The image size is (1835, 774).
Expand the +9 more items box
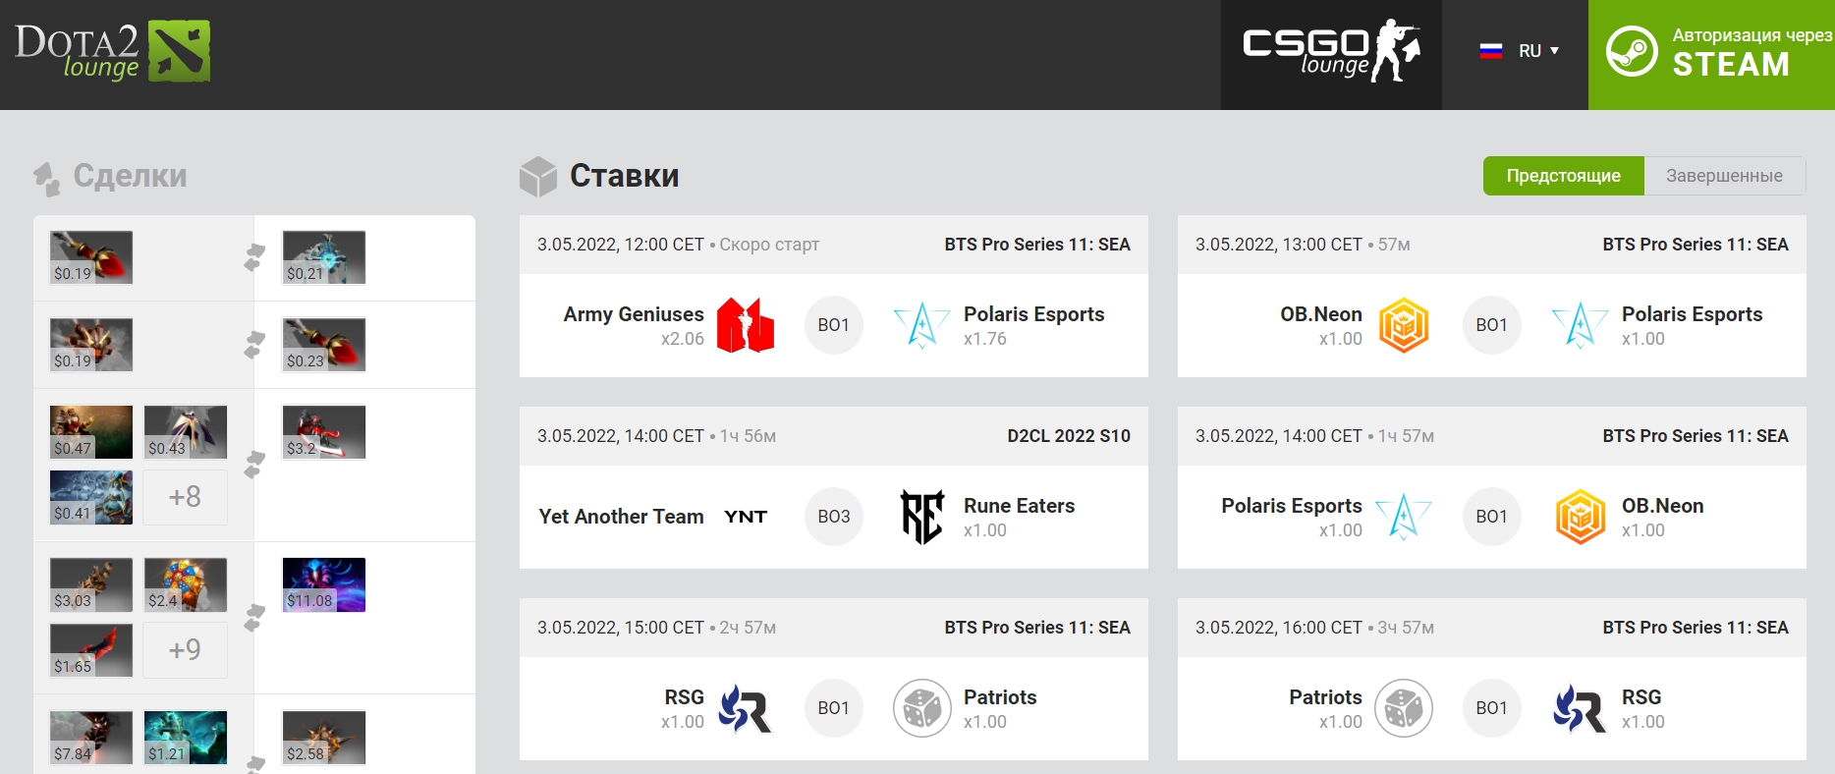click(x=185, y=649)
